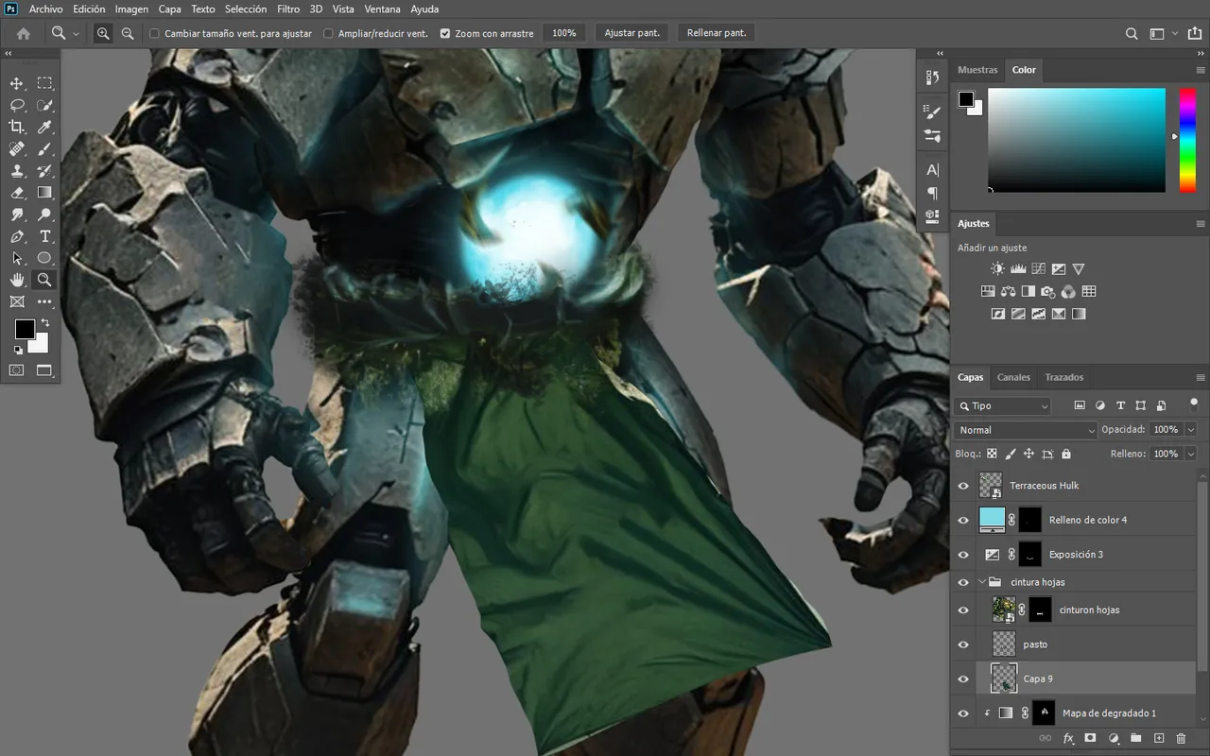Screen dimensions: 1210x756
Task: Open the Brush Settings panel icon
Action: coord(933,112)
